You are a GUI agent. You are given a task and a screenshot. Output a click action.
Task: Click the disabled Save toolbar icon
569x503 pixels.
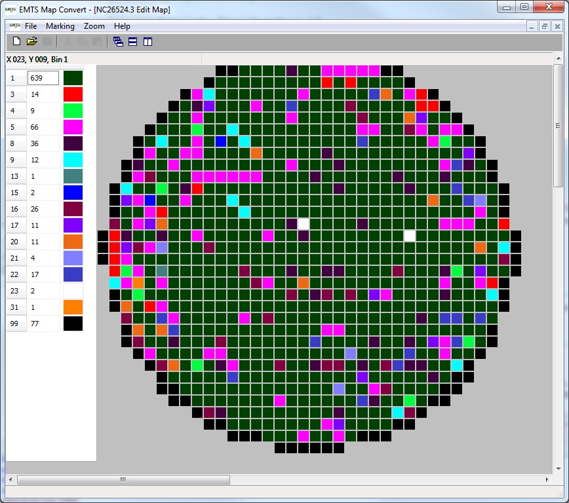pyautogui.click(x=47, y=41)
